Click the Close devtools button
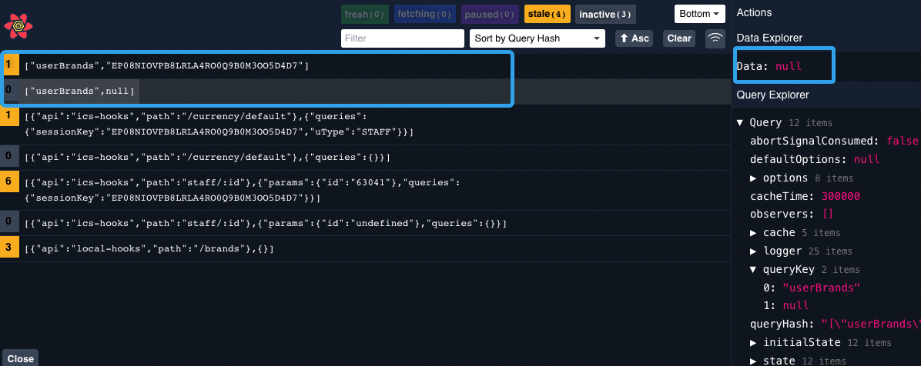Screen dimensions: 921x366 pyautogui.click(x=21, y=358)
